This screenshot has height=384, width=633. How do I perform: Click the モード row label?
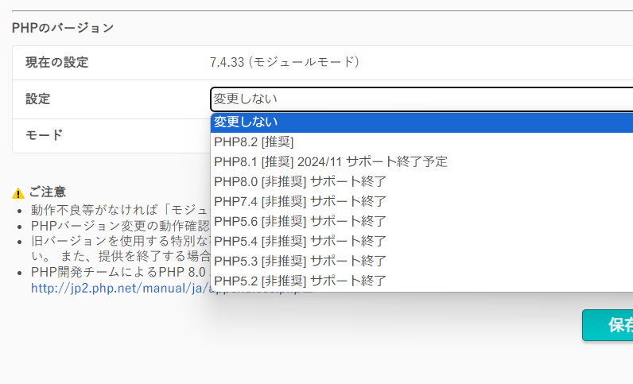(x=44, y=135)
